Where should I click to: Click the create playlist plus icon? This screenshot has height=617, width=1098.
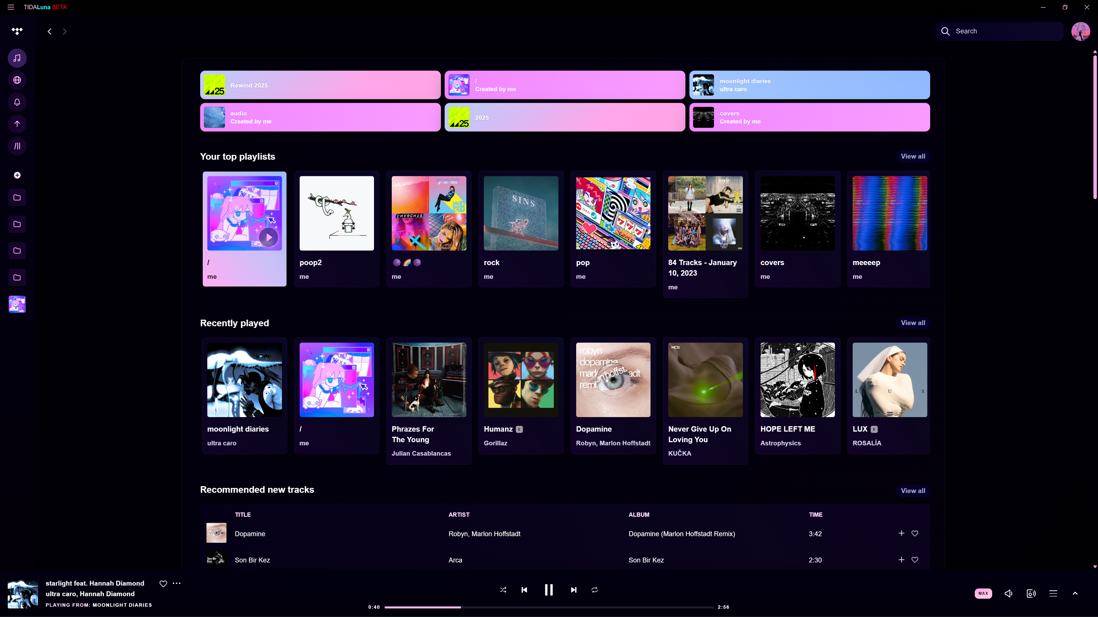point(17,175)
